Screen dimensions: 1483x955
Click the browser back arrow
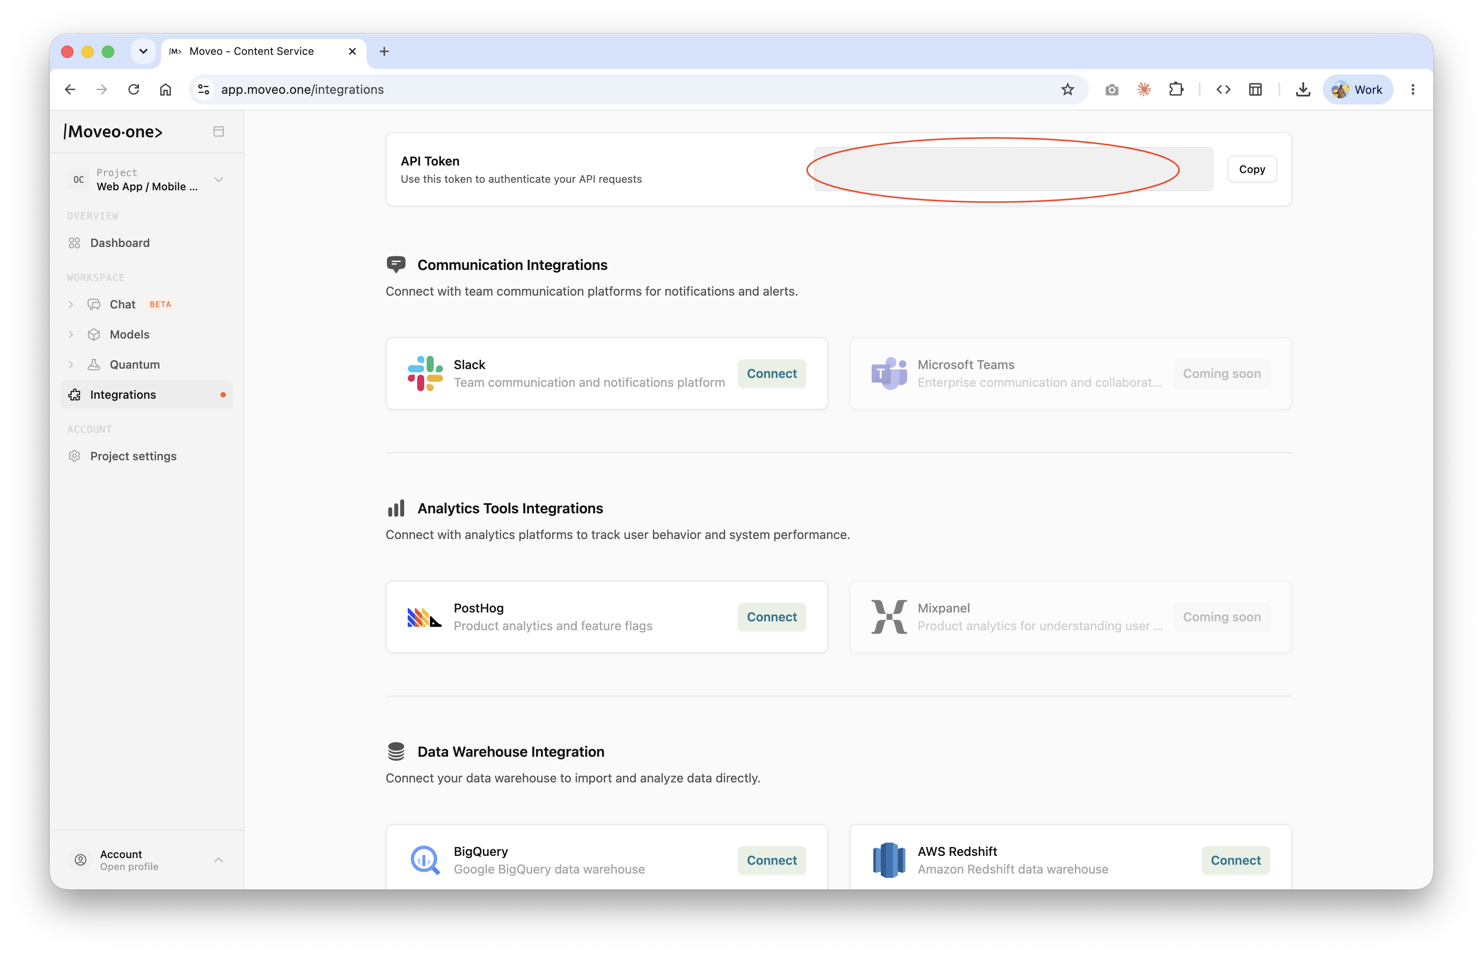point(70,89)
